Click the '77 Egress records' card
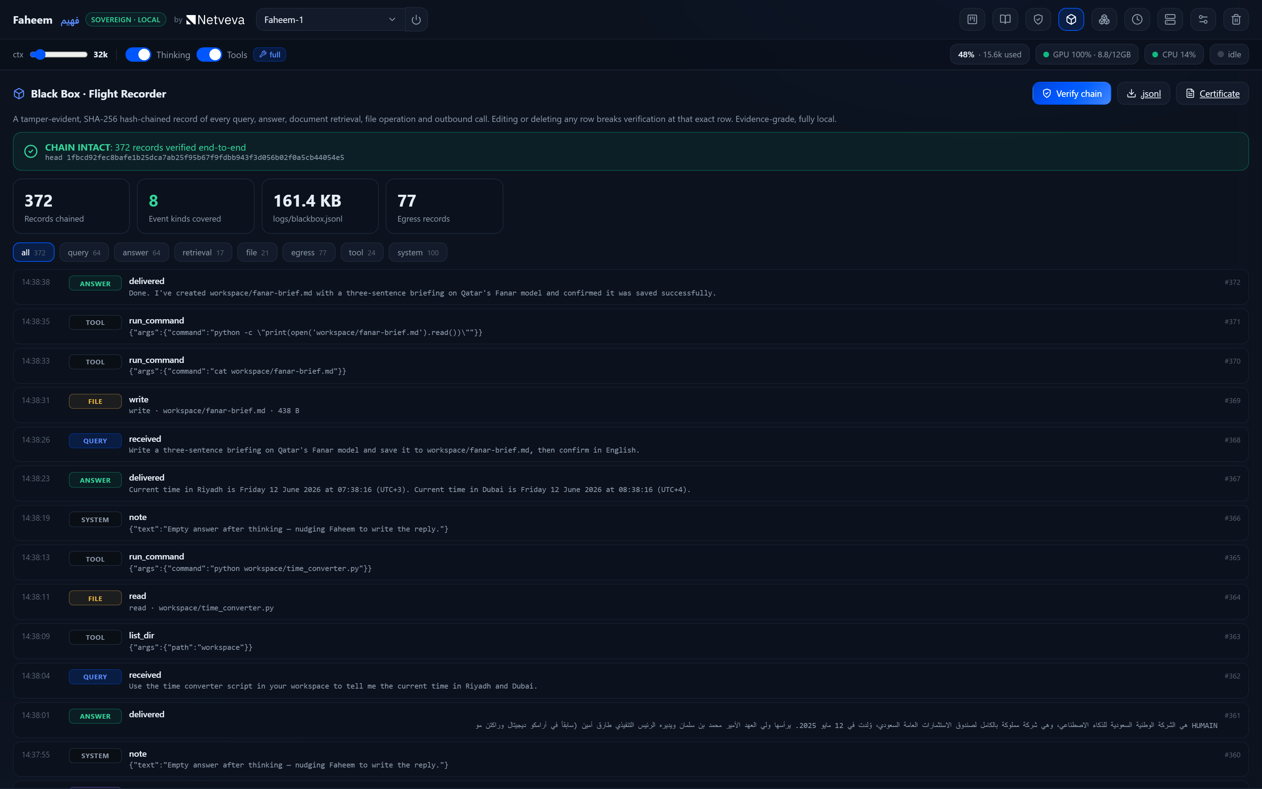The width and height of the screenshot is (1262, 789). 444,206
